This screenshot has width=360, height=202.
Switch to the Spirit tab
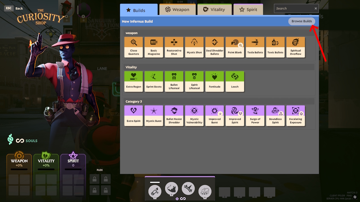pos(248,10)
